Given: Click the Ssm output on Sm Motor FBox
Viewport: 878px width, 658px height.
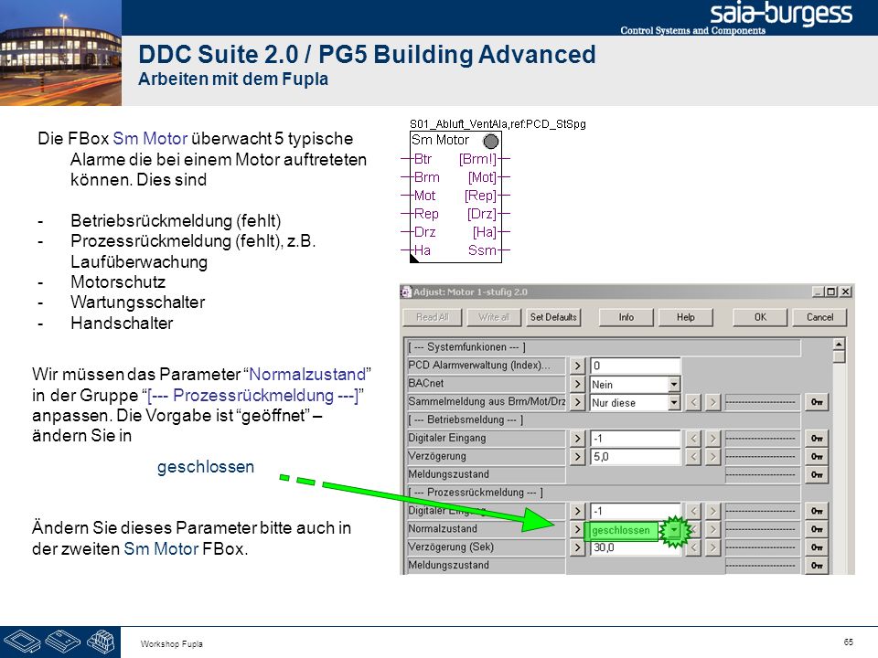Looking at the screenshot, I should click(482, 250).
